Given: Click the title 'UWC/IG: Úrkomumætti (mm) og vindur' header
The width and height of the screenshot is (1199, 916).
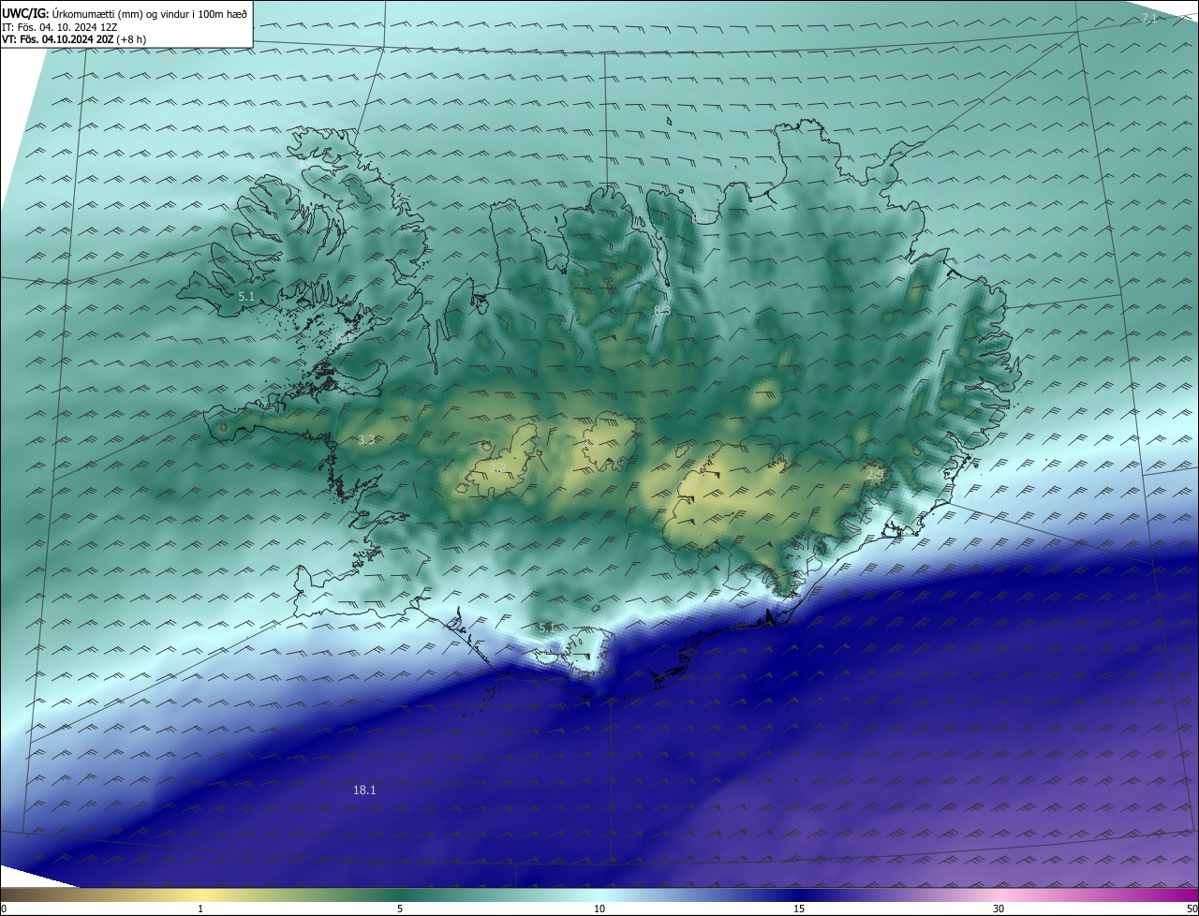Looking at the screenshot, I should pyautogui.click(x=124, y=13).
